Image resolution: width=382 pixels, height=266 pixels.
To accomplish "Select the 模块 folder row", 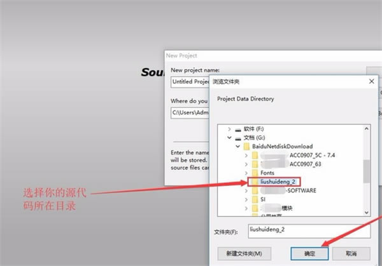I will pos(287,208).
